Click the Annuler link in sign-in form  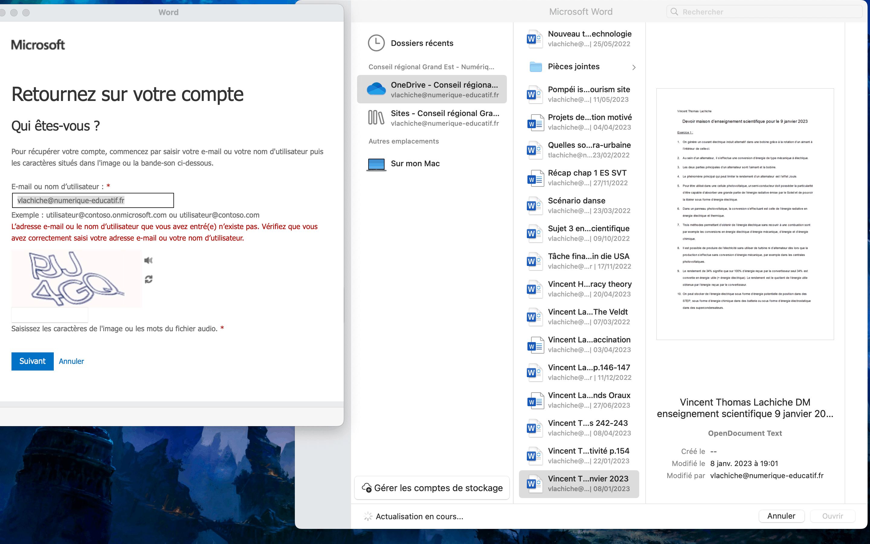[x=71, y=361]
